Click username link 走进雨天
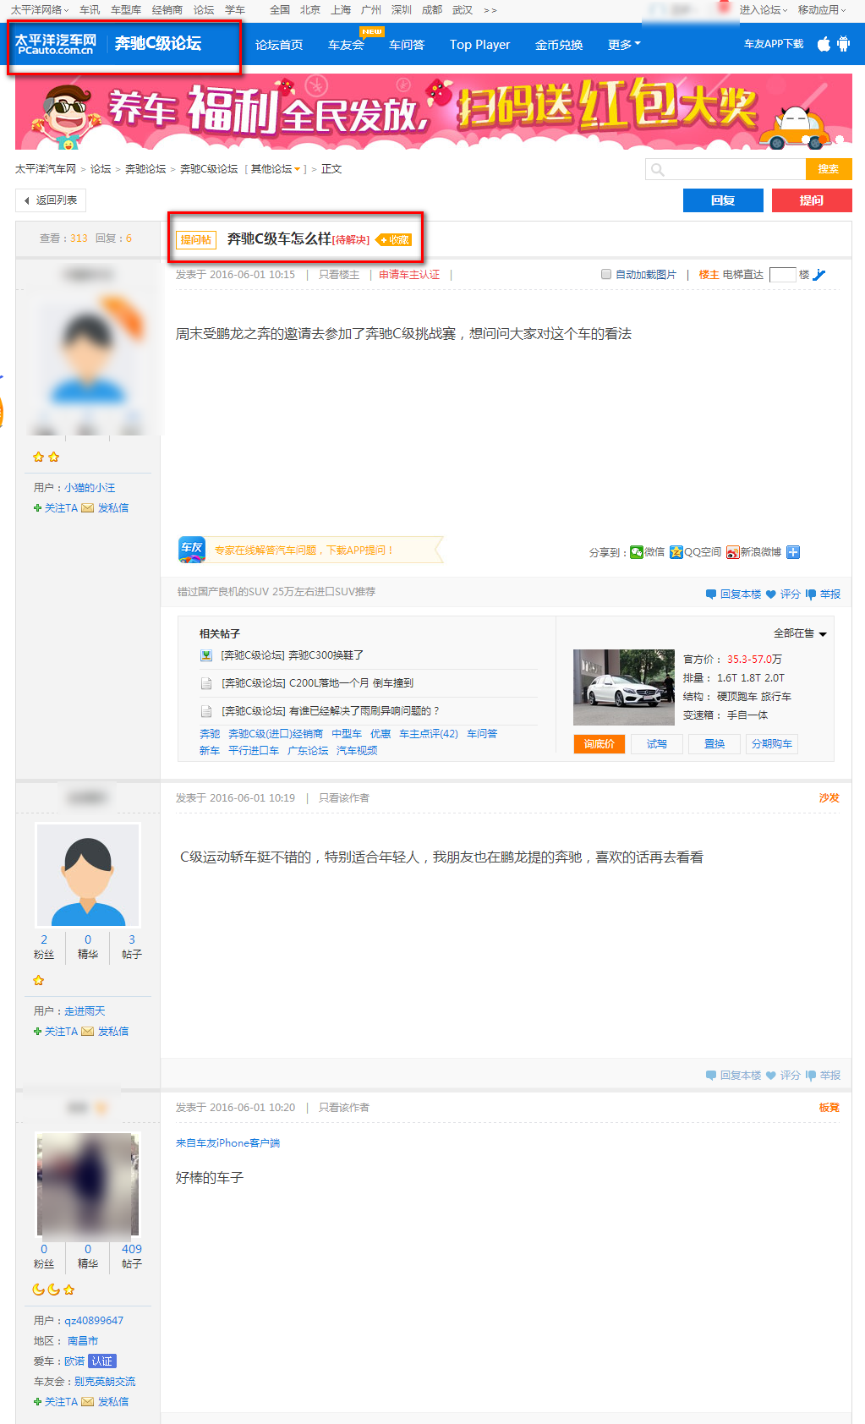This screenshot has height=1424, width=865. click(x=85, y=1011)
